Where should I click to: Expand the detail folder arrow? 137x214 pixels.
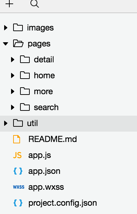pyautogui.click(x=12, y=60)
